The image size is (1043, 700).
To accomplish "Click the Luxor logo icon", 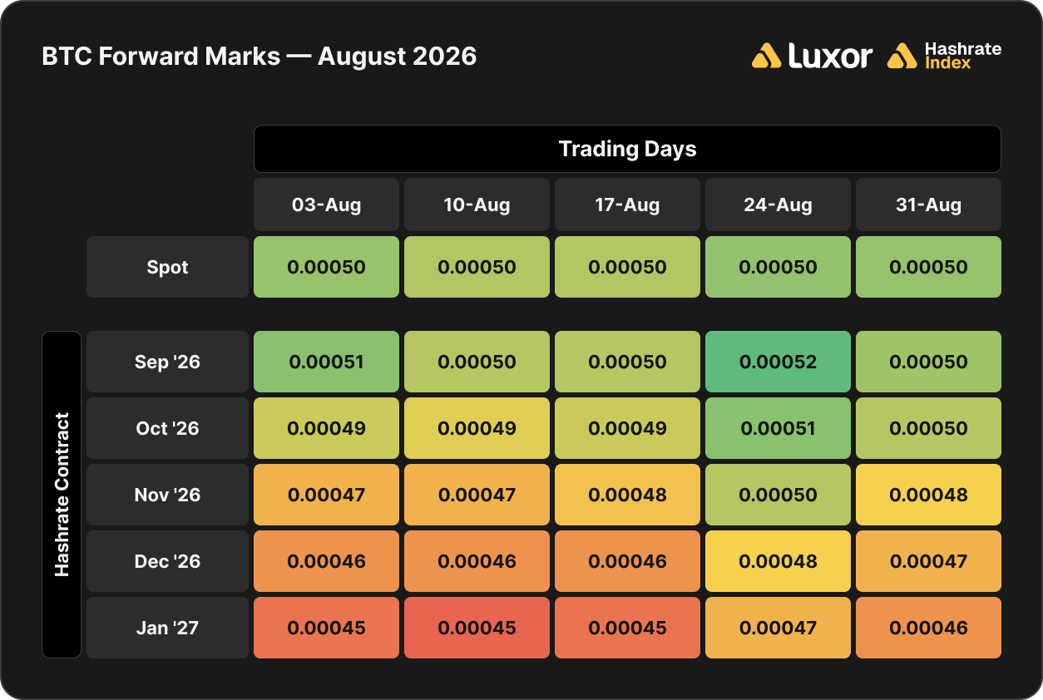I will (766, 56).
